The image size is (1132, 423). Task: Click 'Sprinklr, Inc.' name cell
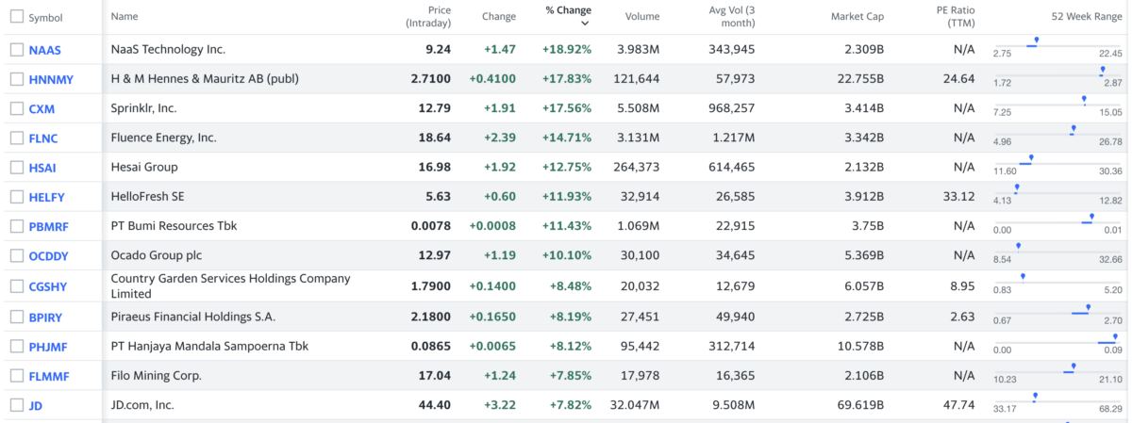pyautogui.click(x=143, y=108)
